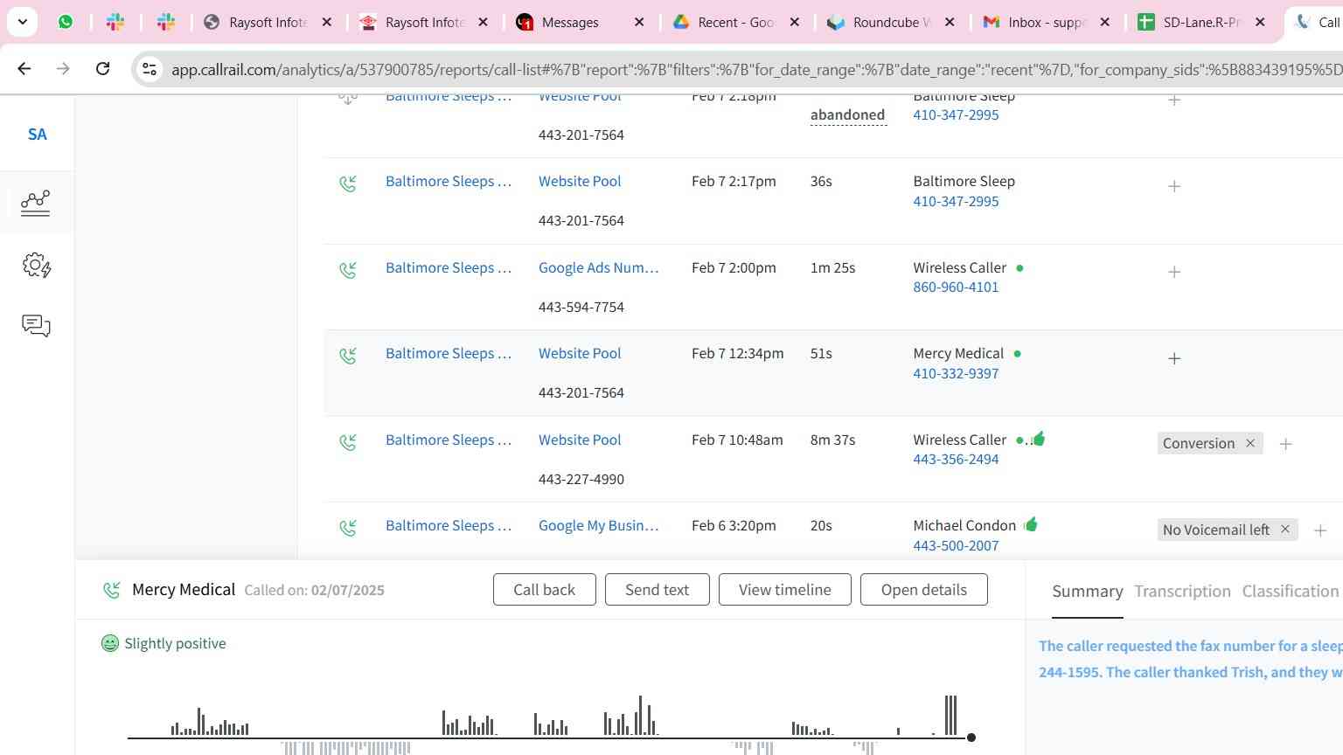Switch to the WhatsApp browser tab
The image size is (1343, 755).
(66, 22)
